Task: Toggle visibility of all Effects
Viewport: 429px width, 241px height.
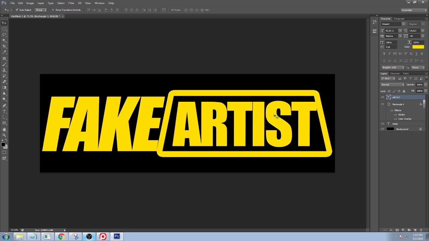Action: tap(392, 110)
